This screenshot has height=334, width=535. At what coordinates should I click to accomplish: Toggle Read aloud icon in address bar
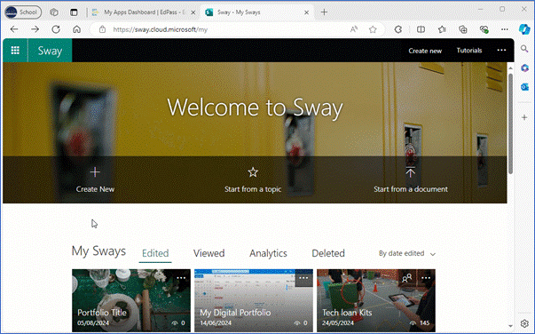[354, 29]
